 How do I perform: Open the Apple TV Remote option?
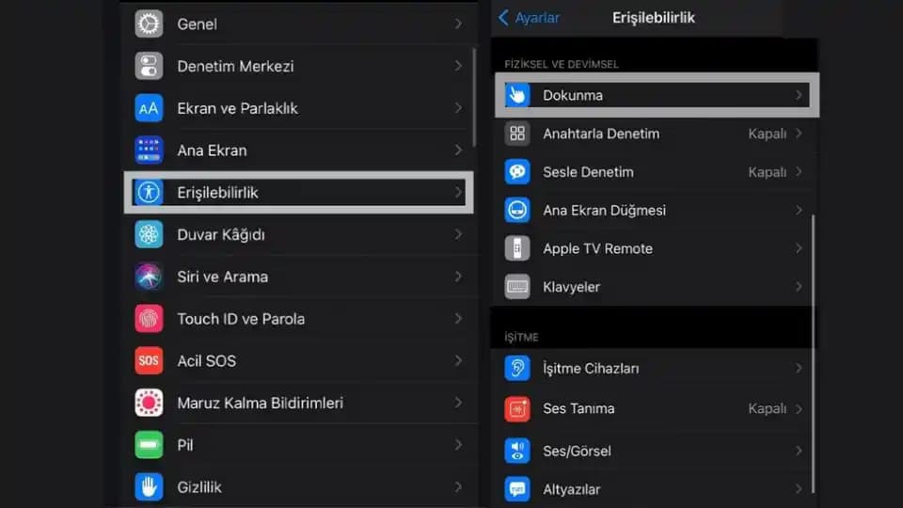tap(654, 248)
